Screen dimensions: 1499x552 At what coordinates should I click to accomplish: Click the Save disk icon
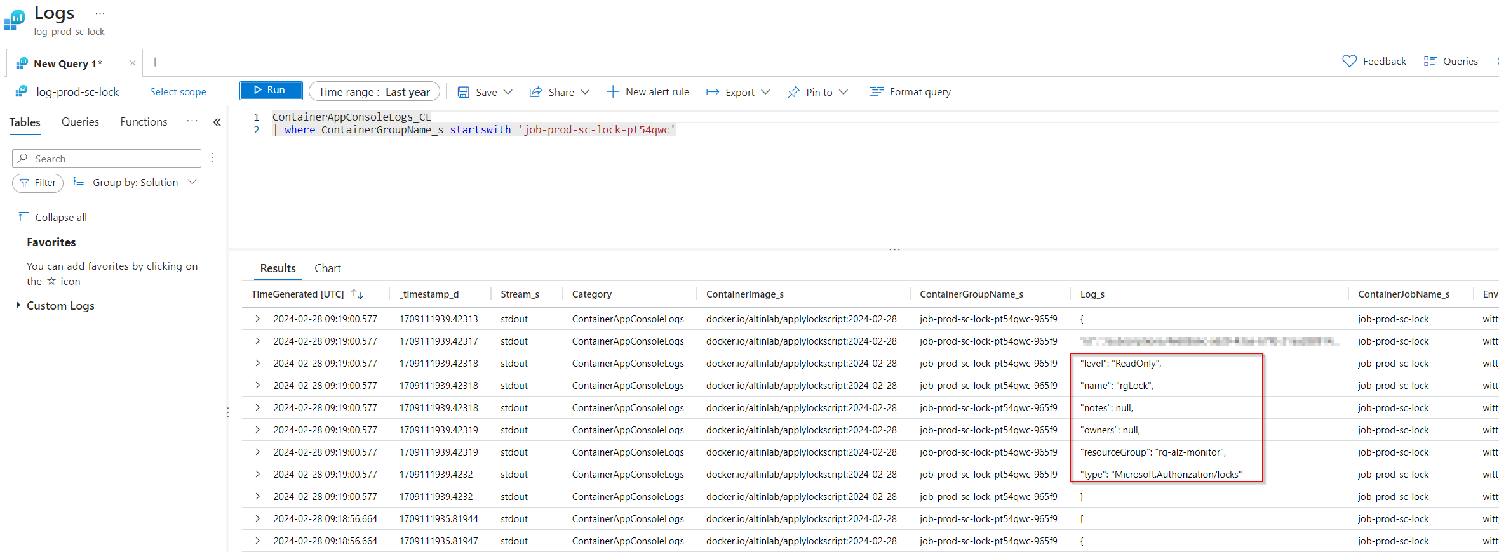point(464,92)
